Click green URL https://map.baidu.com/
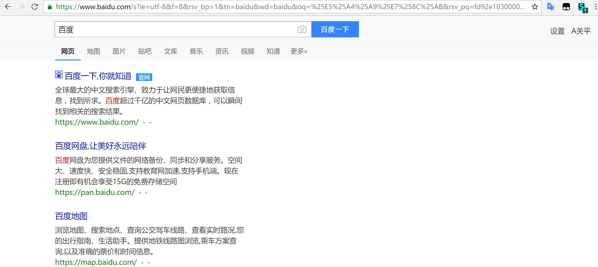598x267 pixels. 96,262
